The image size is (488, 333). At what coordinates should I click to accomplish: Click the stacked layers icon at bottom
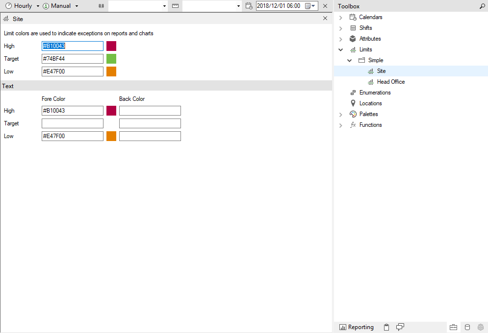click(x=481, y=327)
